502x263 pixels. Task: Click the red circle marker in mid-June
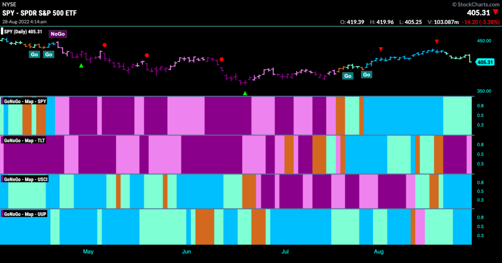222,59
